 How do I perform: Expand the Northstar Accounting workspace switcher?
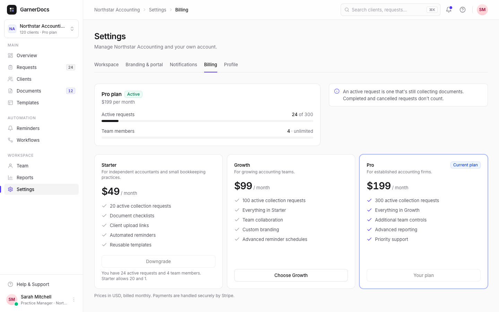tap(41, 29)
